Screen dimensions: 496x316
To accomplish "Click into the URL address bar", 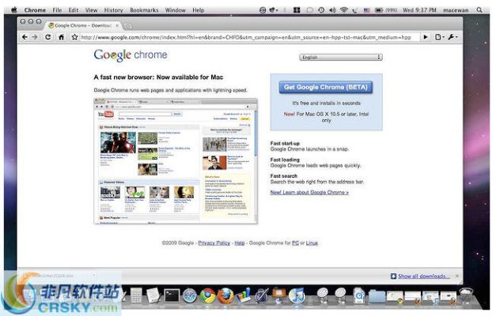I will (x=245, y=37).
